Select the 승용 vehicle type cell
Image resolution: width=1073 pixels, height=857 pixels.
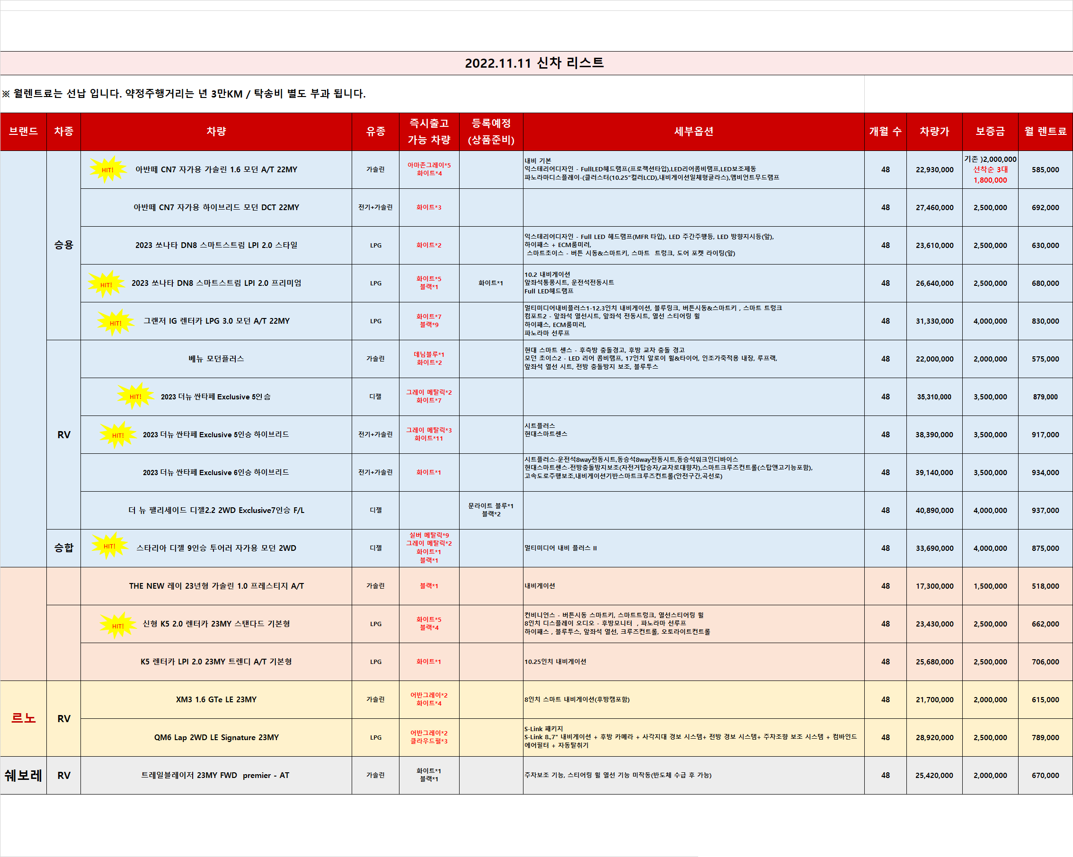64,245
